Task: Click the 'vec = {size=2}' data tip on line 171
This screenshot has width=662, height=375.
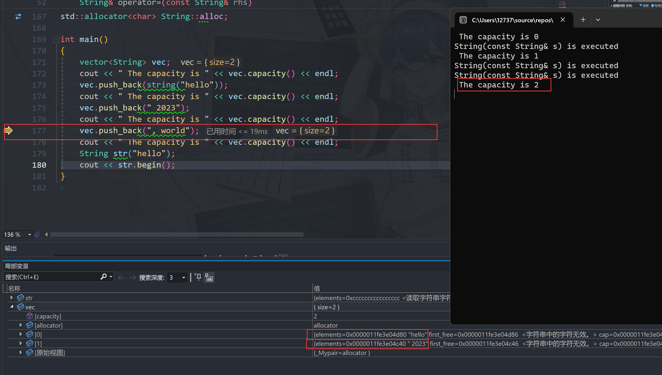Action: pos(210,62)
